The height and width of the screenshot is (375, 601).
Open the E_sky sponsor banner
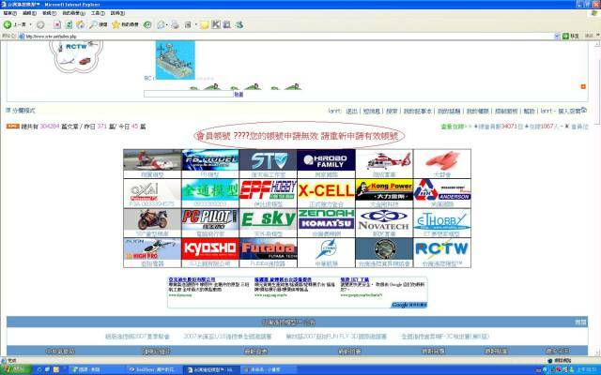[x=268, y=219]
